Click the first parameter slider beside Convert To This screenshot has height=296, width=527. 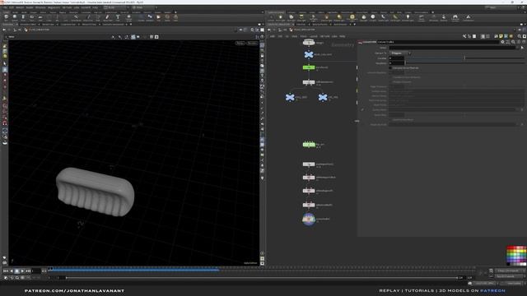coord(464,58)
